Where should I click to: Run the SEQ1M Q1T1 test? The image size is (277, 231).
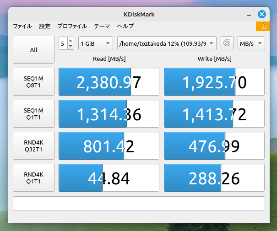[33, 113]
